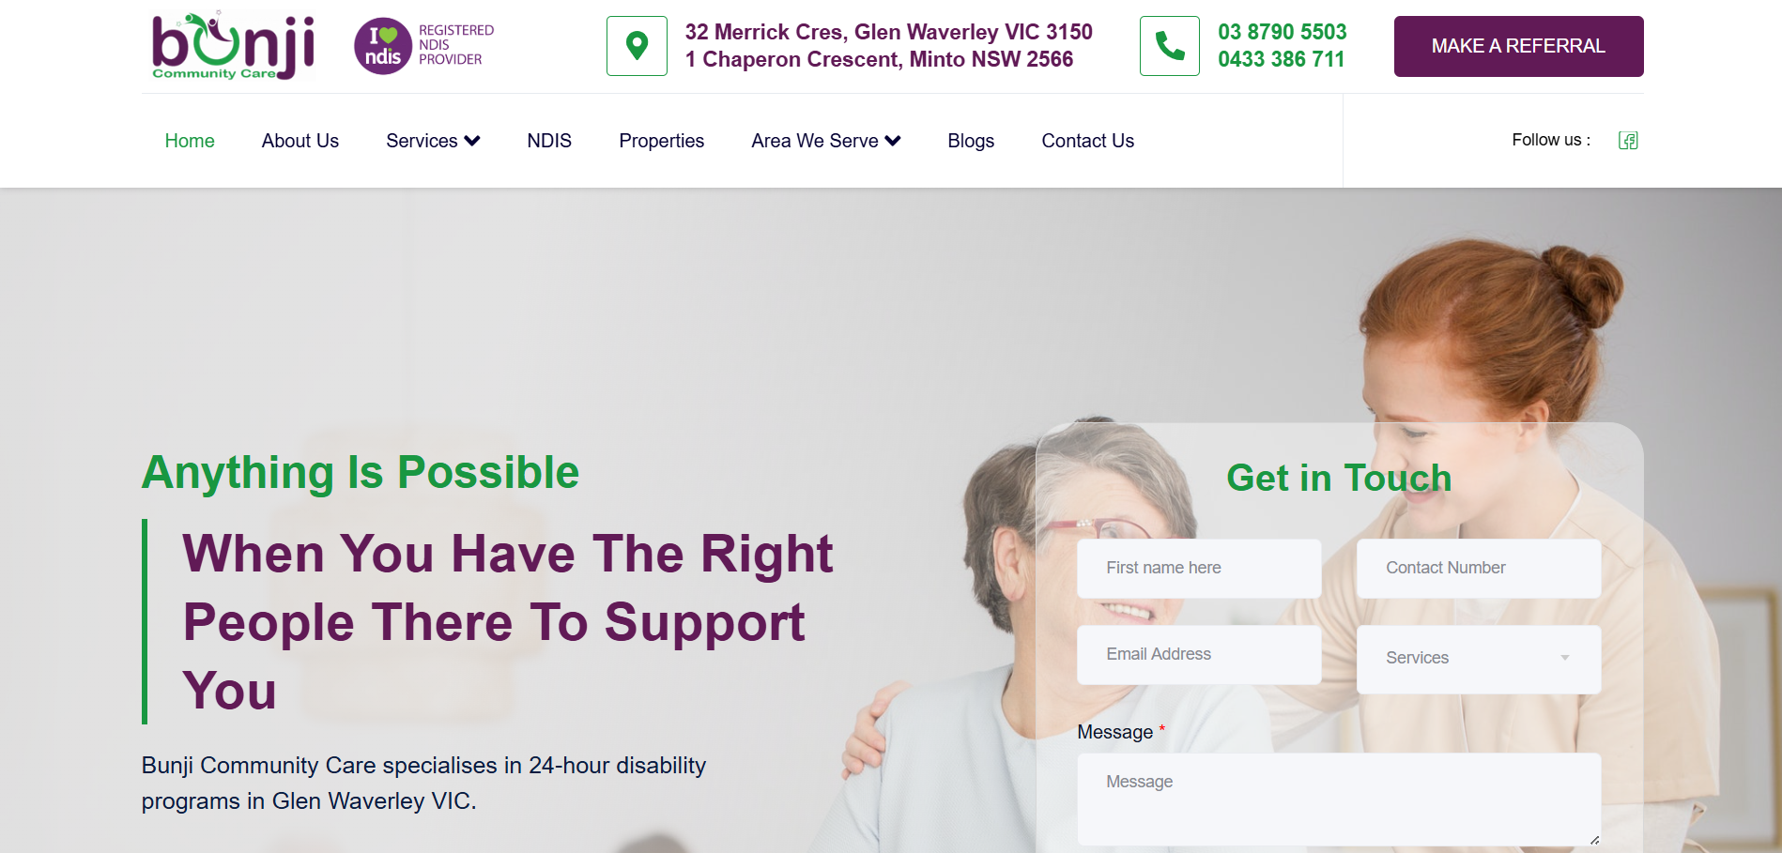The width and height of the screenshot is (1782, 853).
Task: Click into the Contact Number field
Action: [1479, 568]
